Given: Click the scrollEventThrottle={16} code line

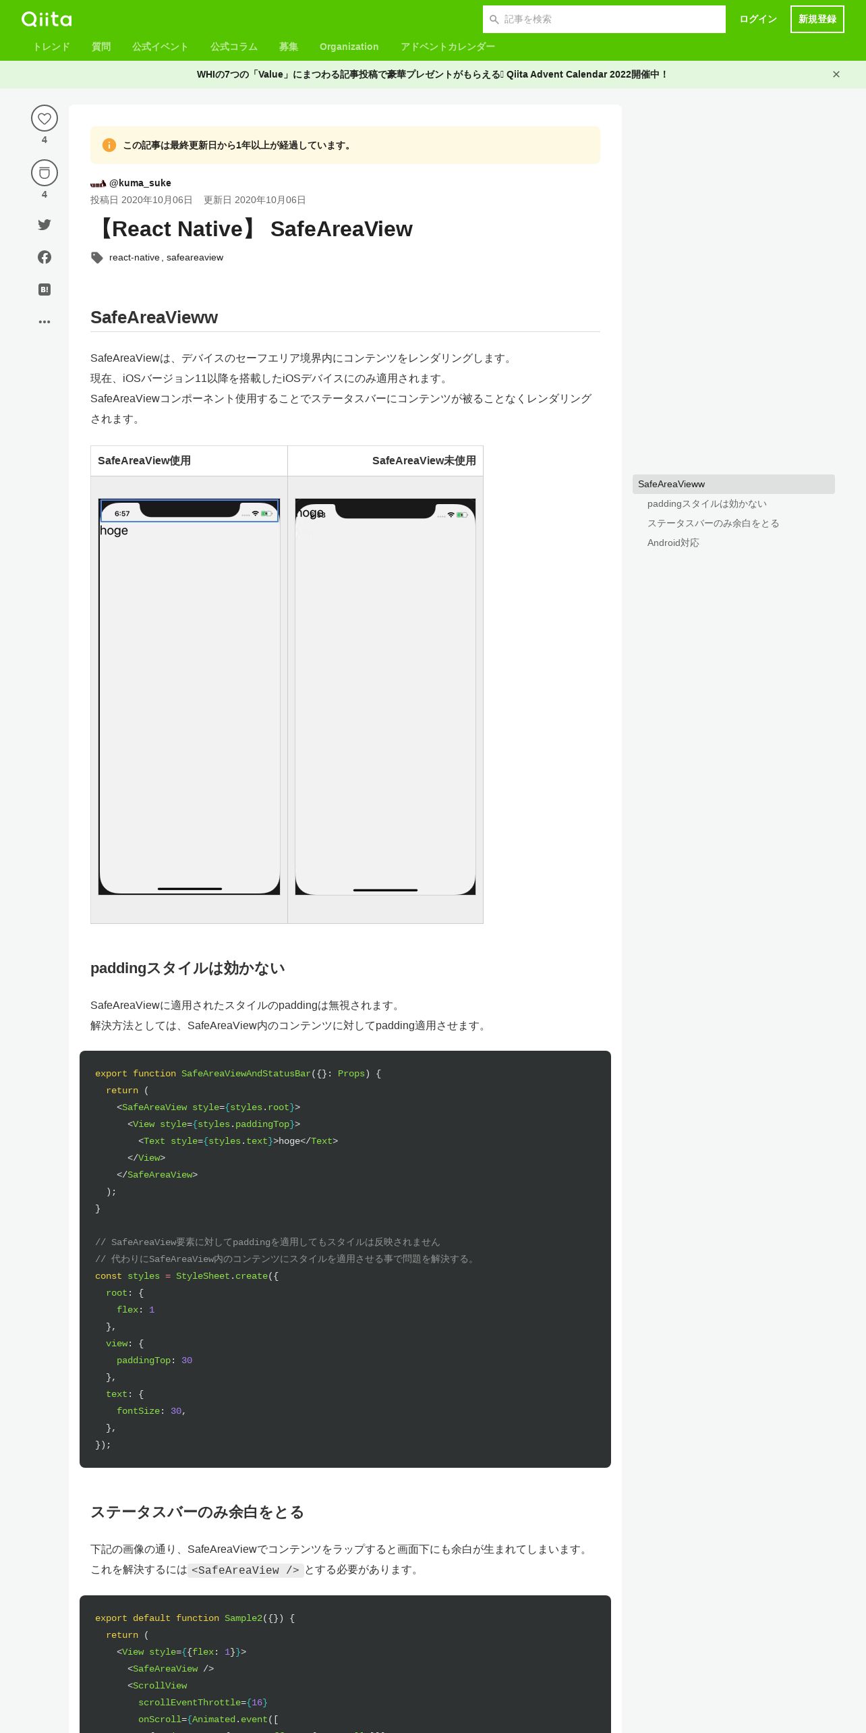Looking at the screenshot, I should click(x=203, y=1703).
